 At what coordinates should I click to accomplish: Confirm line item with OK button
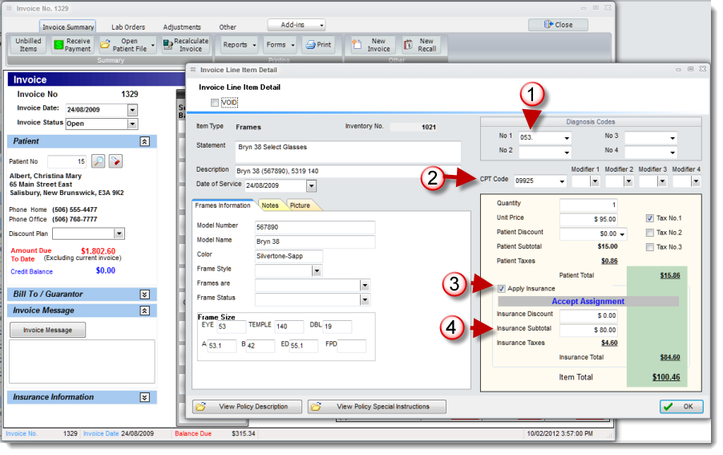pyautogui.click(x=681, y=407)
